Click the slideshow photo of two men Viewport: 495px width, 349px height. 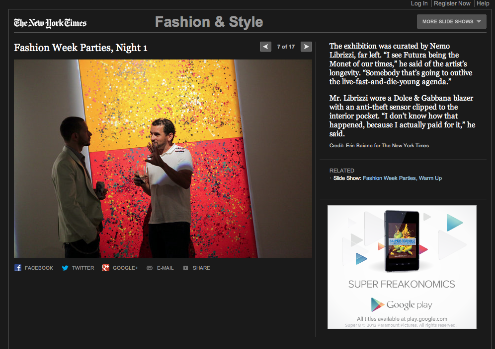[163, 159]
